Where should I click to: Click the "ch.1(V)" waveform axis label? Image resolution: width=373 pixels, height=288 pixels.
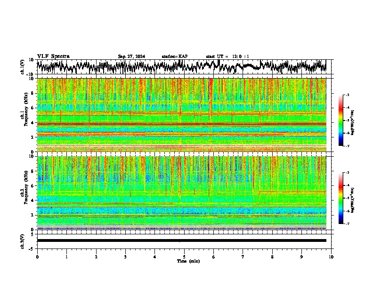point(22,67)
